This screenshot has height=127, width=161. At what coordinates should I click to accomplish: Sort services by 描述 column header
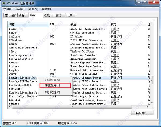[89, 24]
